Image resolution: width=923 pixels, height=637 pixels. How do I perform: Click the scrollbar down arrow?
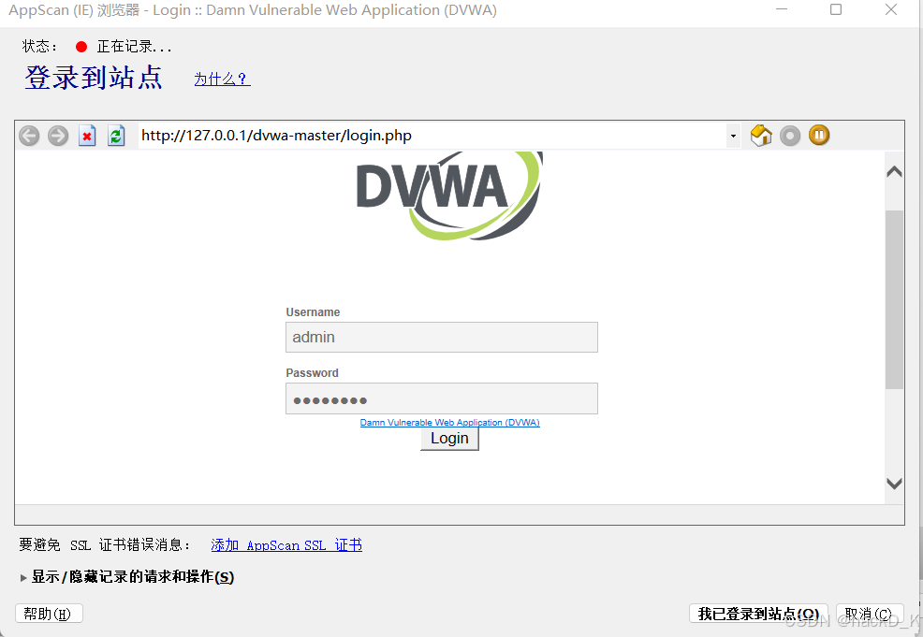(894, 484)
